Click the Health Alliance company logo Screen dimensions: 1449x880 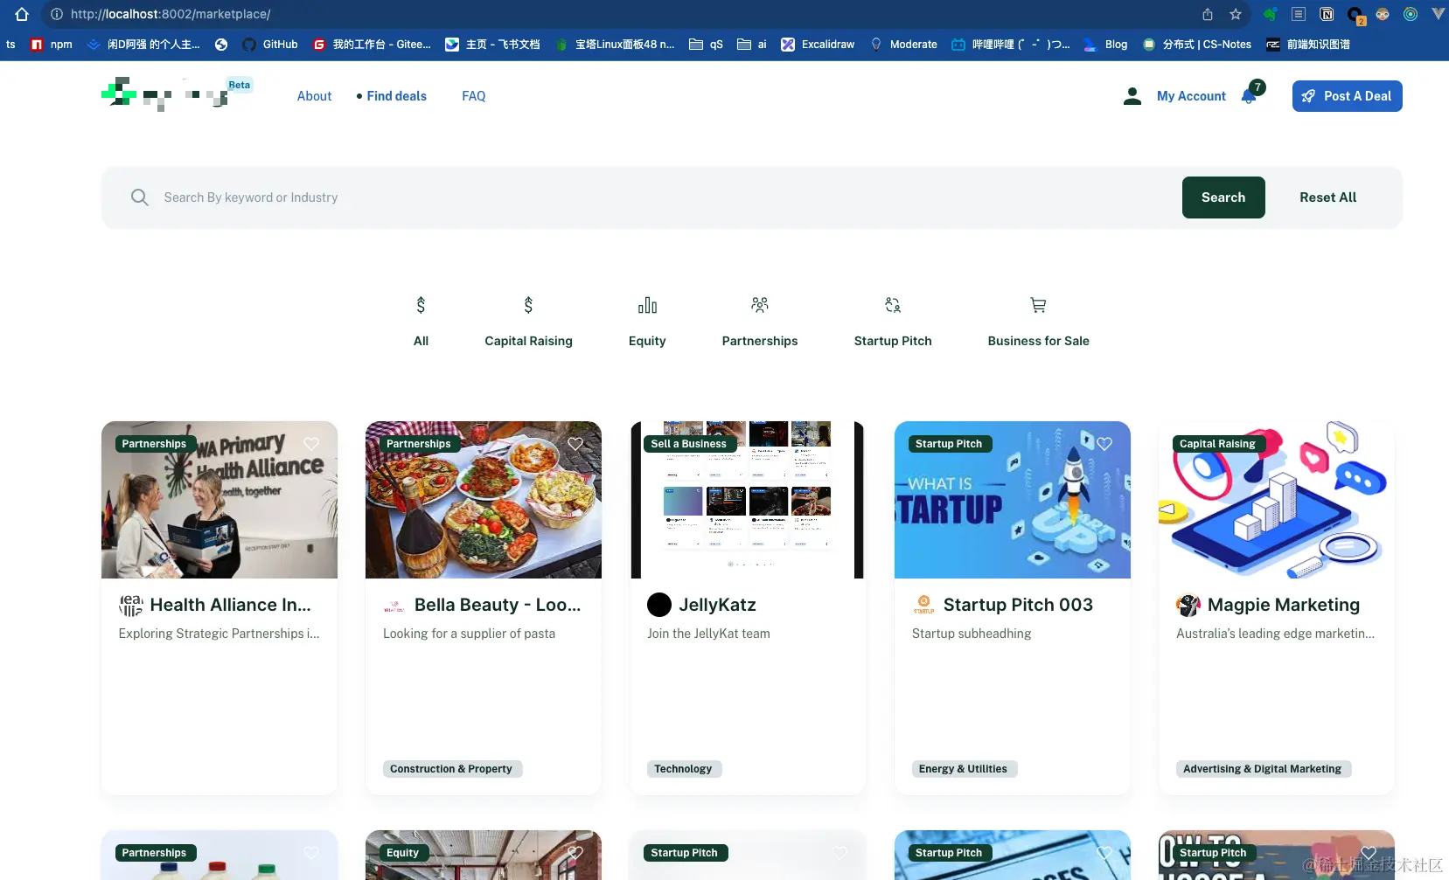point(130,605)
